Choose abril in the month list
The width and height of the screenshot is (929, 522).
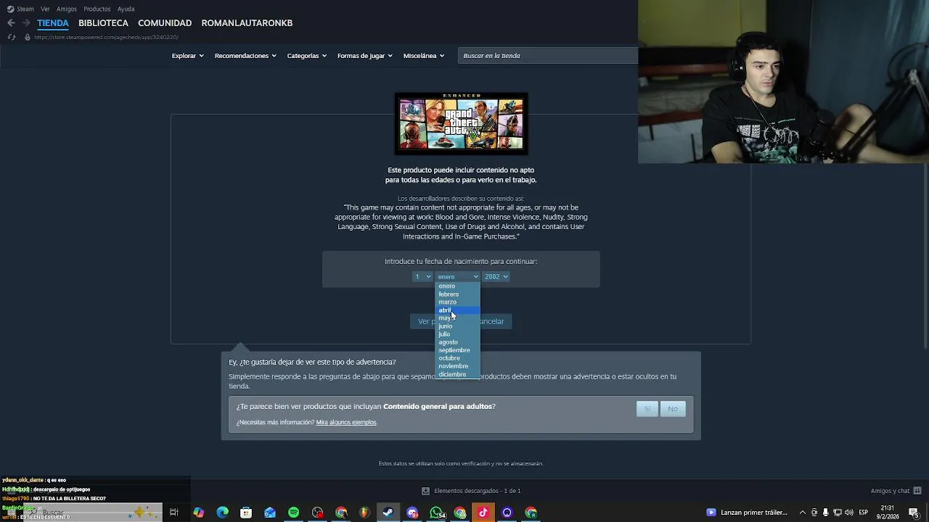pyautogui.click(x=457, y=310)
